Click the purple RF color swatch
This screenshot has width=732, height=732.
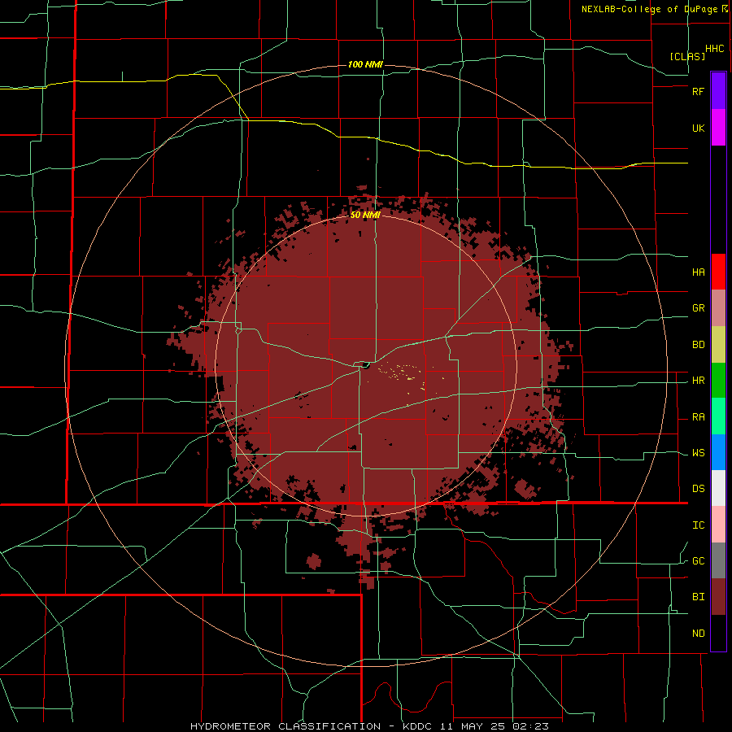[718, 91]
